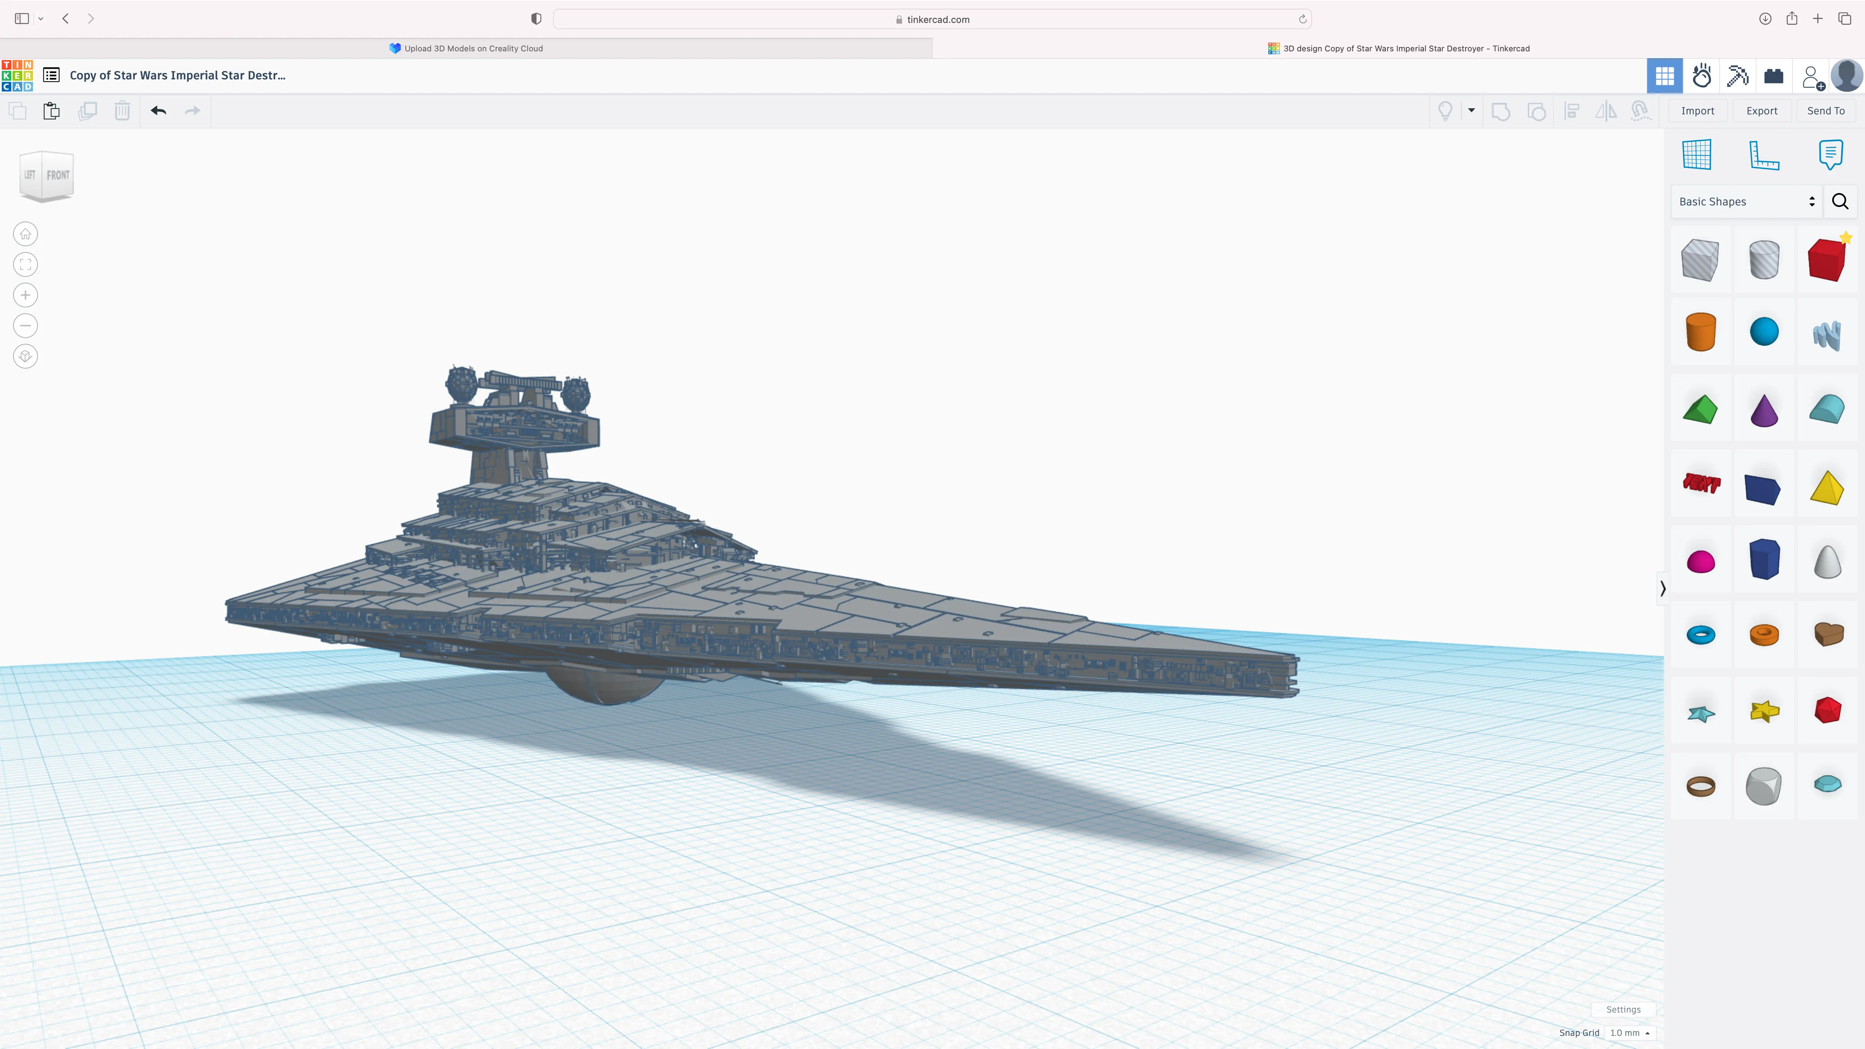Click the paste clipboard icon
1865x1049 pixels.
pos(51,111)
